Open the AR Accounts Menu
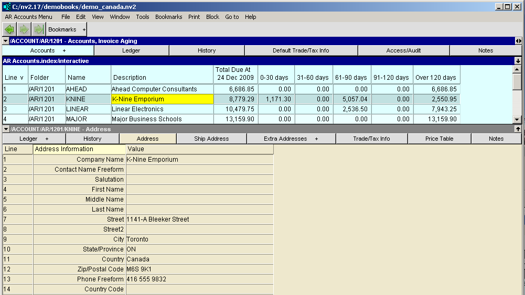 (28, 17)
